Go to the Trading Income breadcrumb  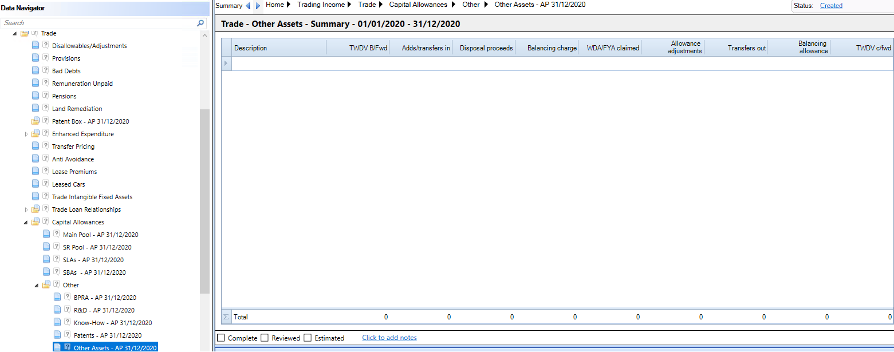[321, 5]
